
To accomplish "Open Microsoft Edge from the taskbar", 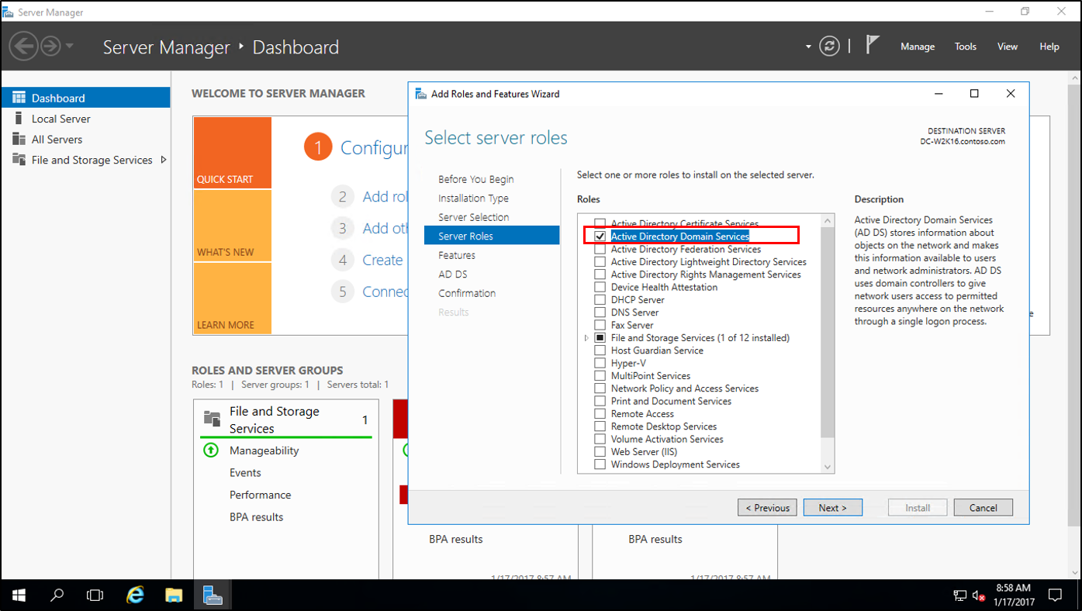I will click(135, 595).
